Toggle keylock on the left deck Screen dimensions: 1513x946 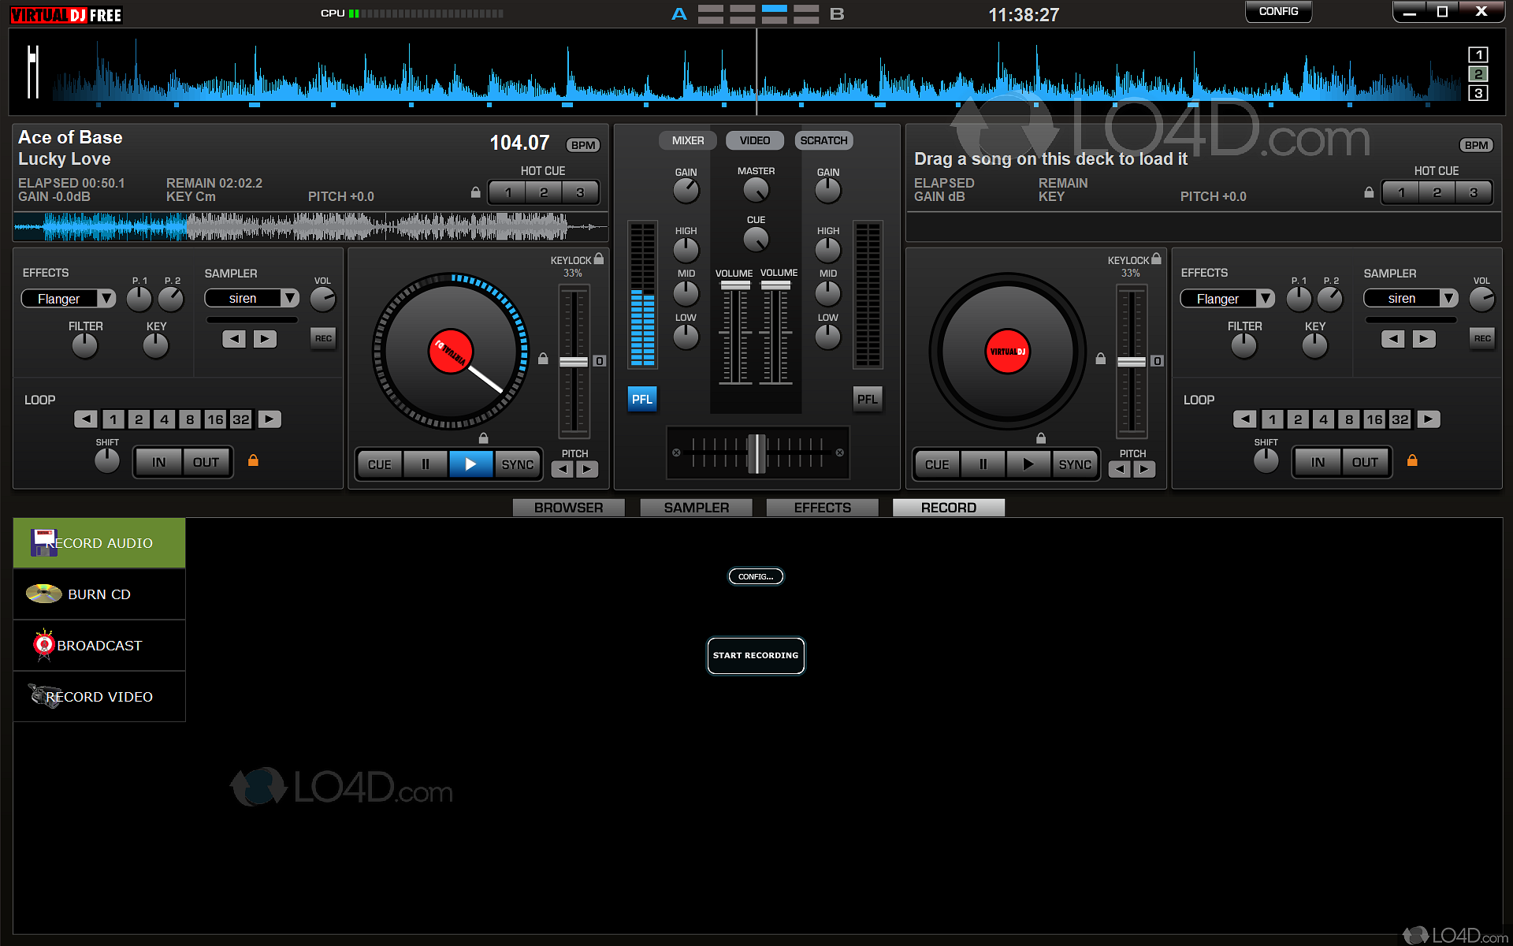(x=599, y=259)
